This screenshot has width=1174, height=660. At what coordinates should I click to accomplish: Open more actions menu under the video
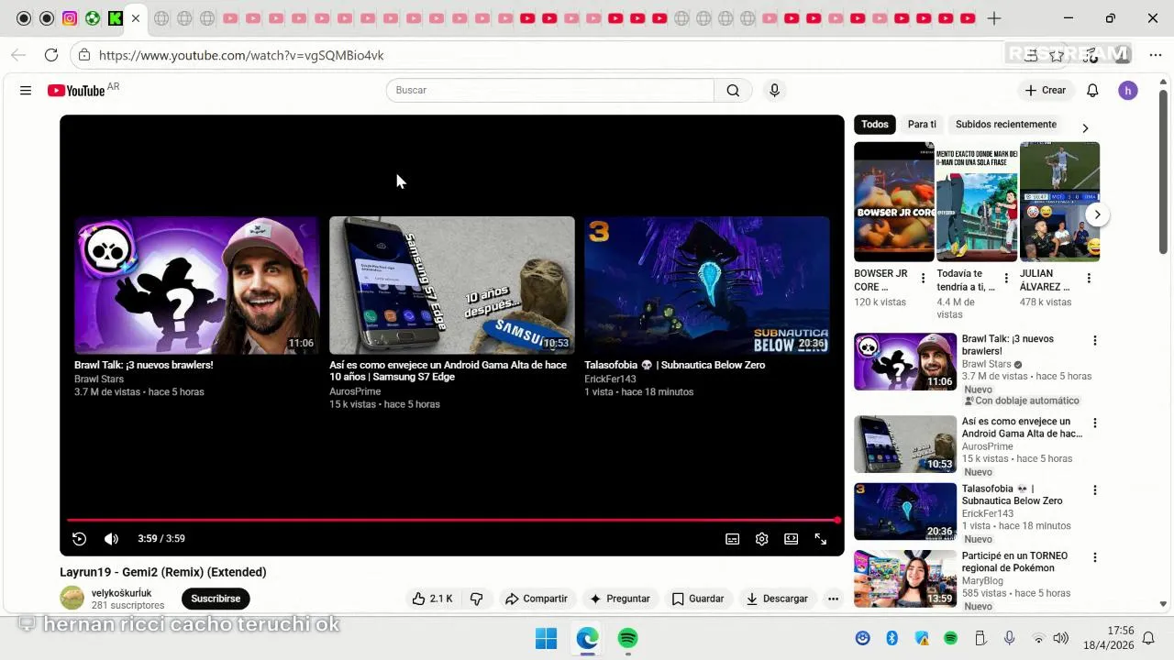[x=833, y=599]
